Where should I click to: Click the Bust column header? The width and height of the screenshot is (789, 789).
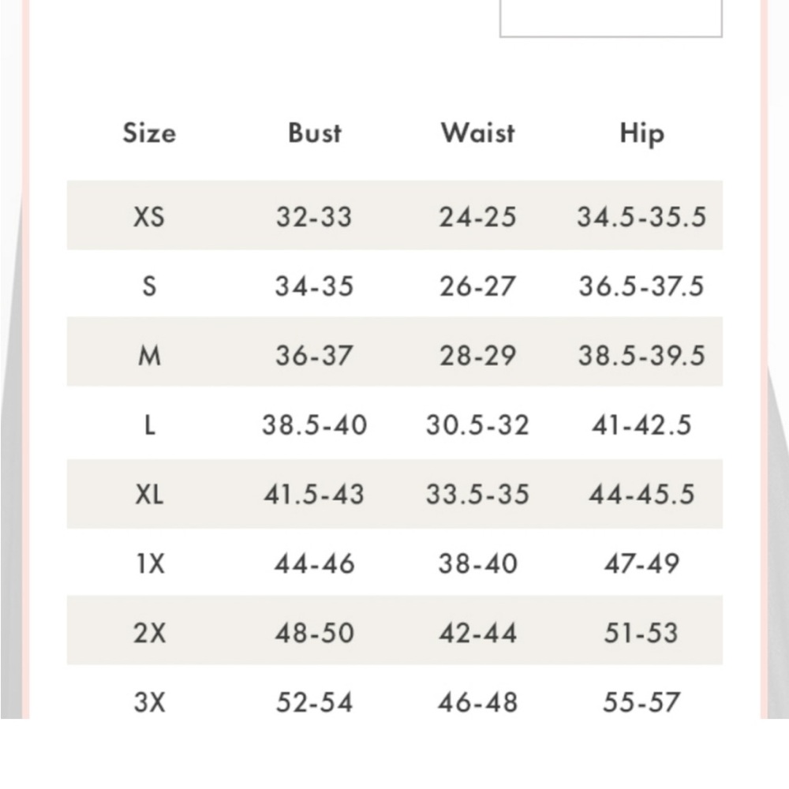[315, 133]
